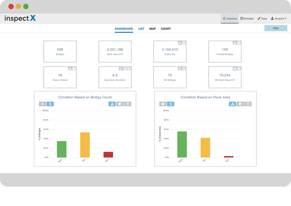Switch to the MAP tab
The width and height of the screenshot is (291, 206).
click(153, 29)
